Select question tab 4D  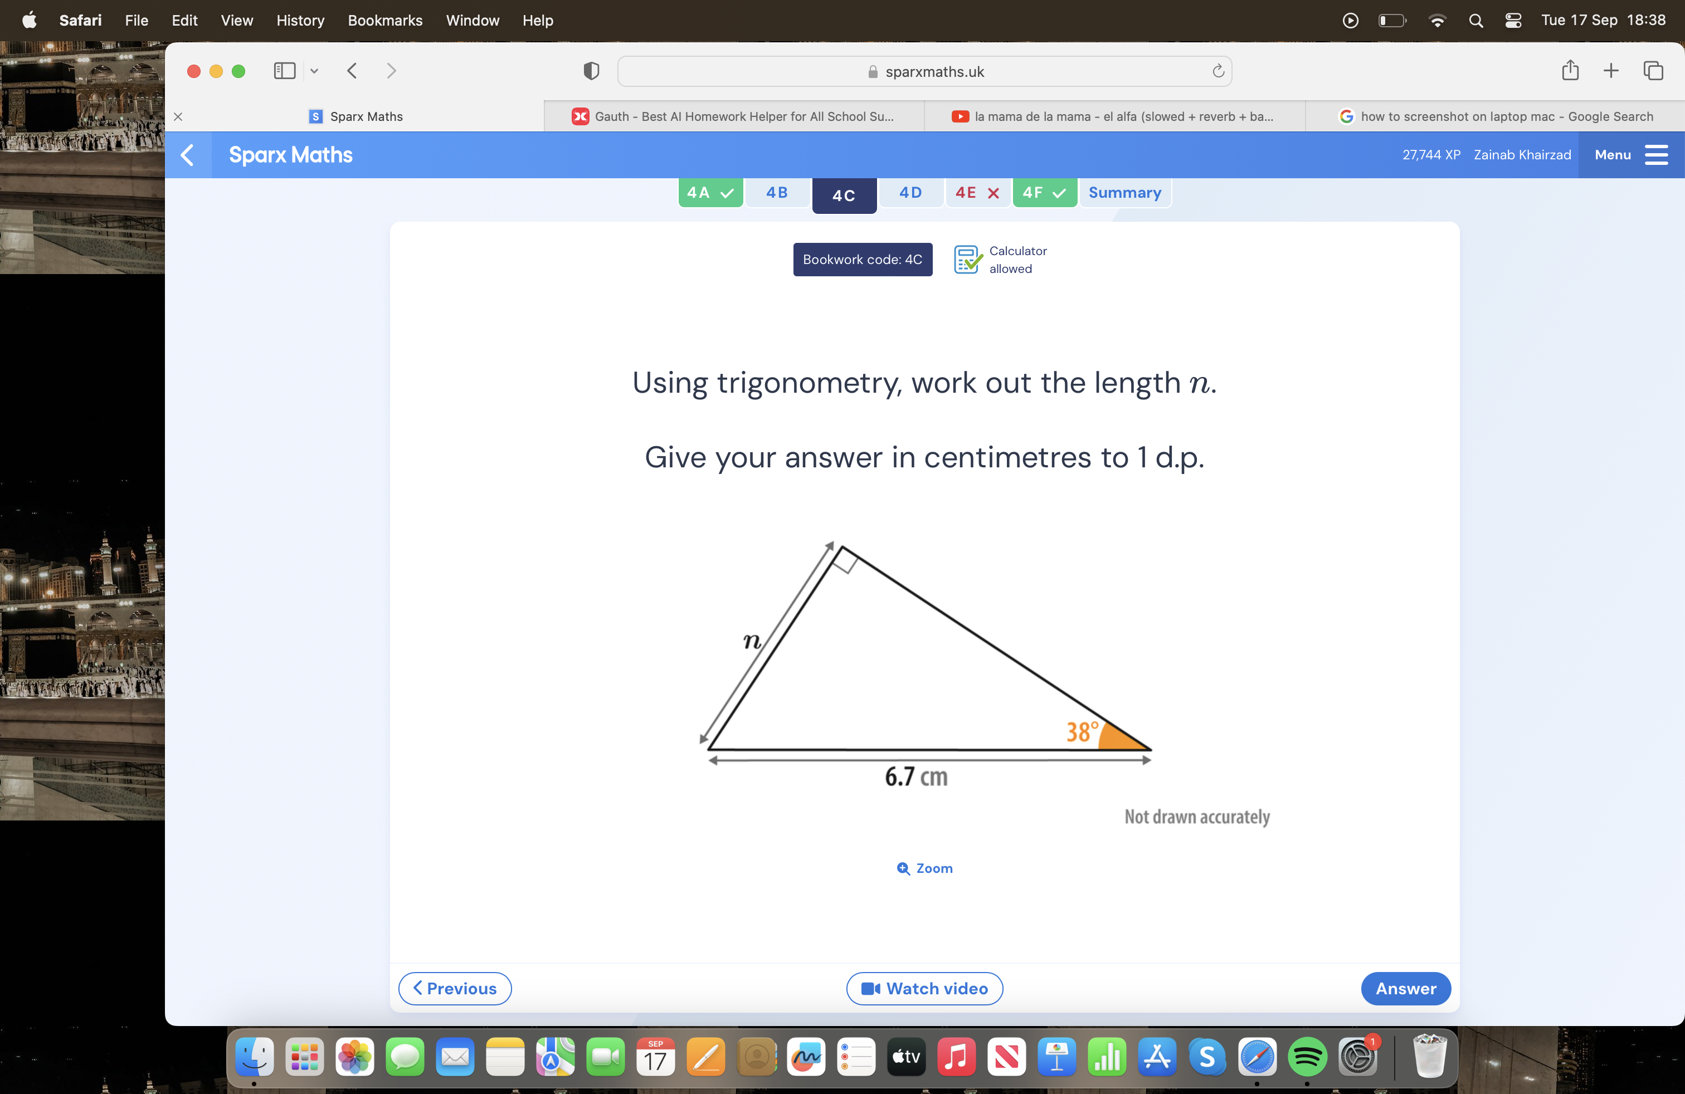910,193
